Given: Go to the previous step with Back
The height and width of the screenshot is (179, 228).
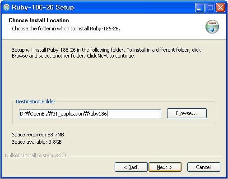Looking at the screenshot, I should click(131, 167).
